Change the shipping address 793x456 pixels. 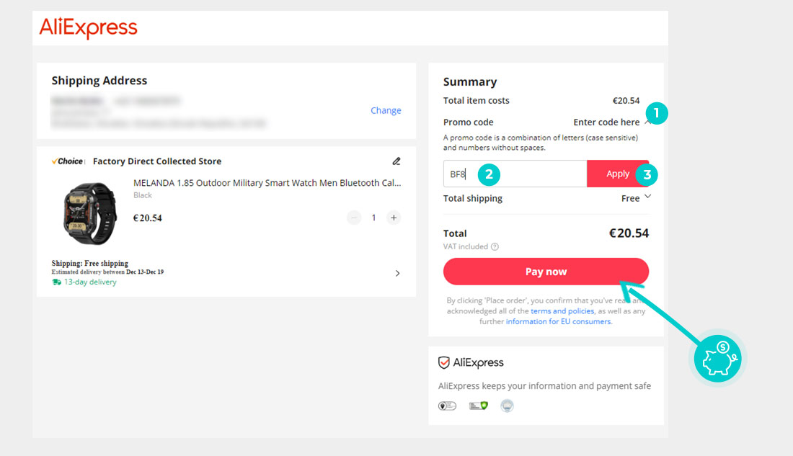click(x=386, y=110)
